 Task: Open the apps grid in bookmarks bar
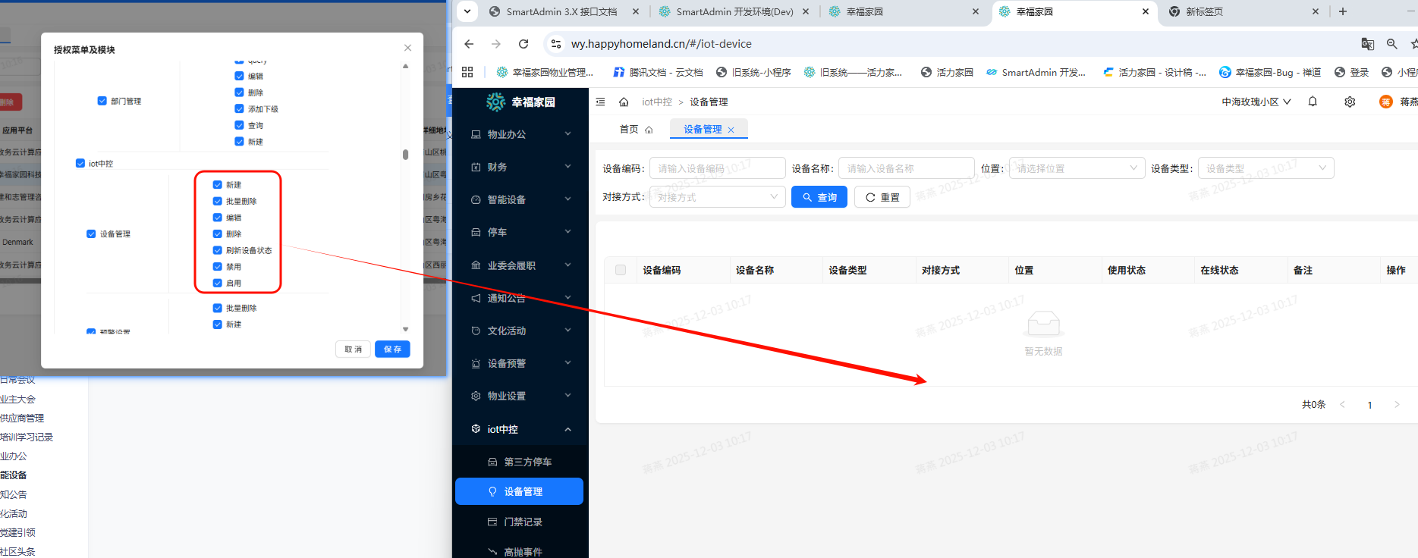click(x=467, y=72)
